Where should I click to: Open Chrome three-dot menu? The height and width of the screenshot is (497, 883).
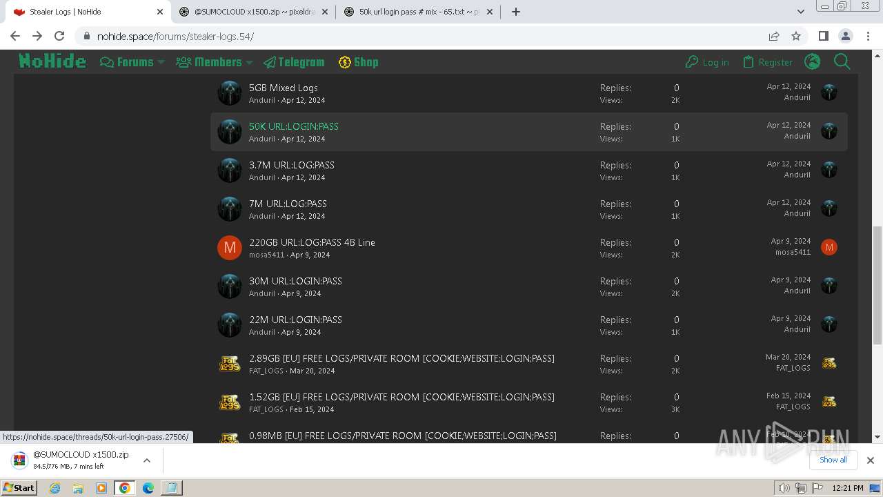(867, 36)
